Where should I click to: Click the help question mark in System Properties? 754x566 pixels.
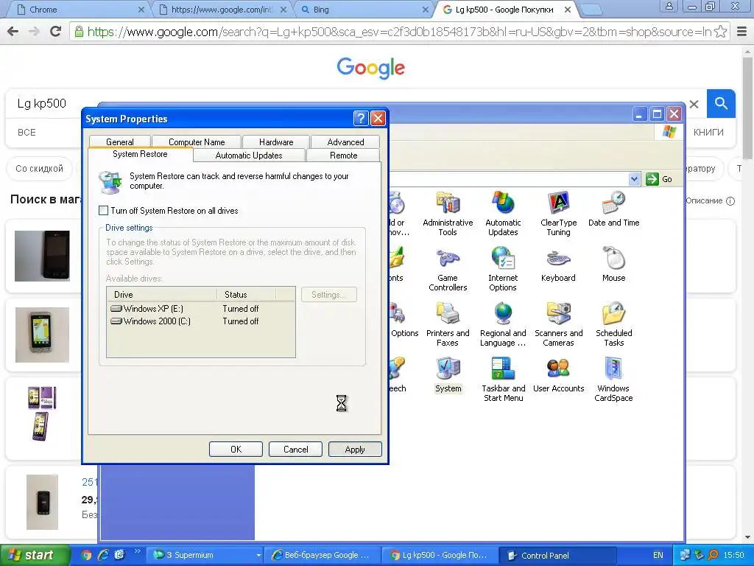(361, 118)
